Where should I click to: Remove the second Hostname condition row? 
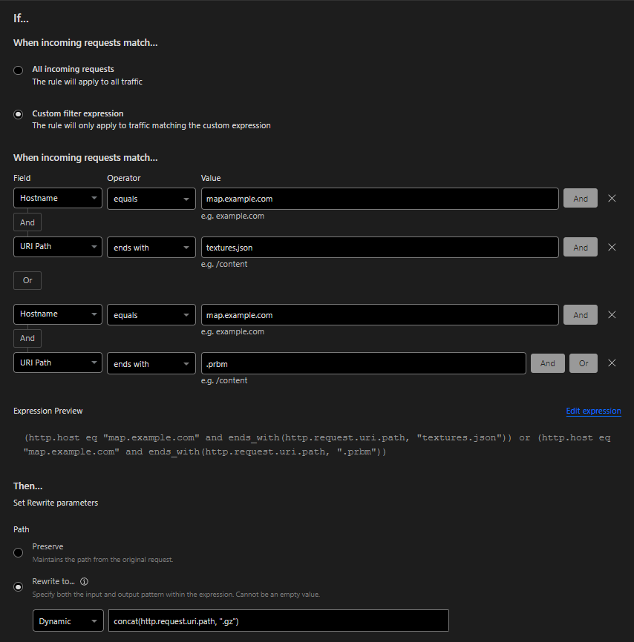coord(612,314)
